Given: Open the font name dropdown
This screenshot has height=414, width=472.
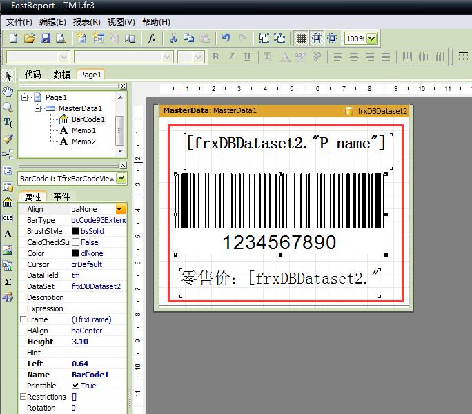Looking at the screenshot, I should point(168,57).
